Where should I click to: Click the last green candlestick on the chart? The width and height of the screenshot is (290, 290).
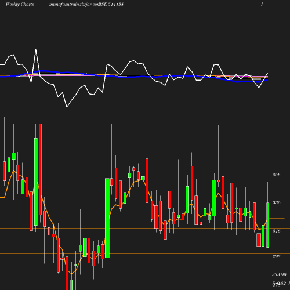(x=268, y=225)
